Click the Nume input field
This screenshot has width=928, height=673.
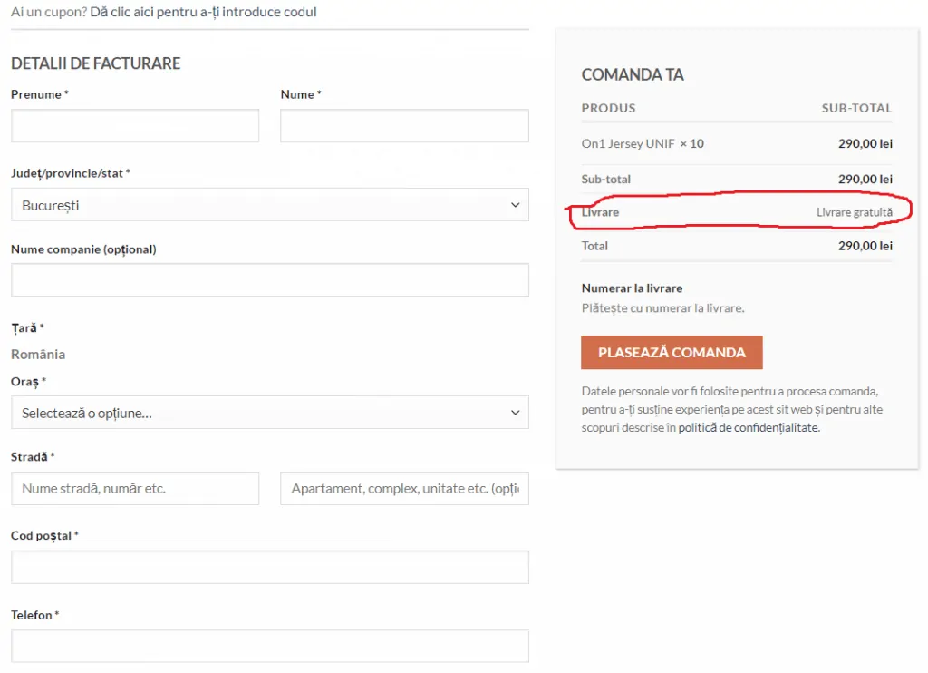(405, 125)
